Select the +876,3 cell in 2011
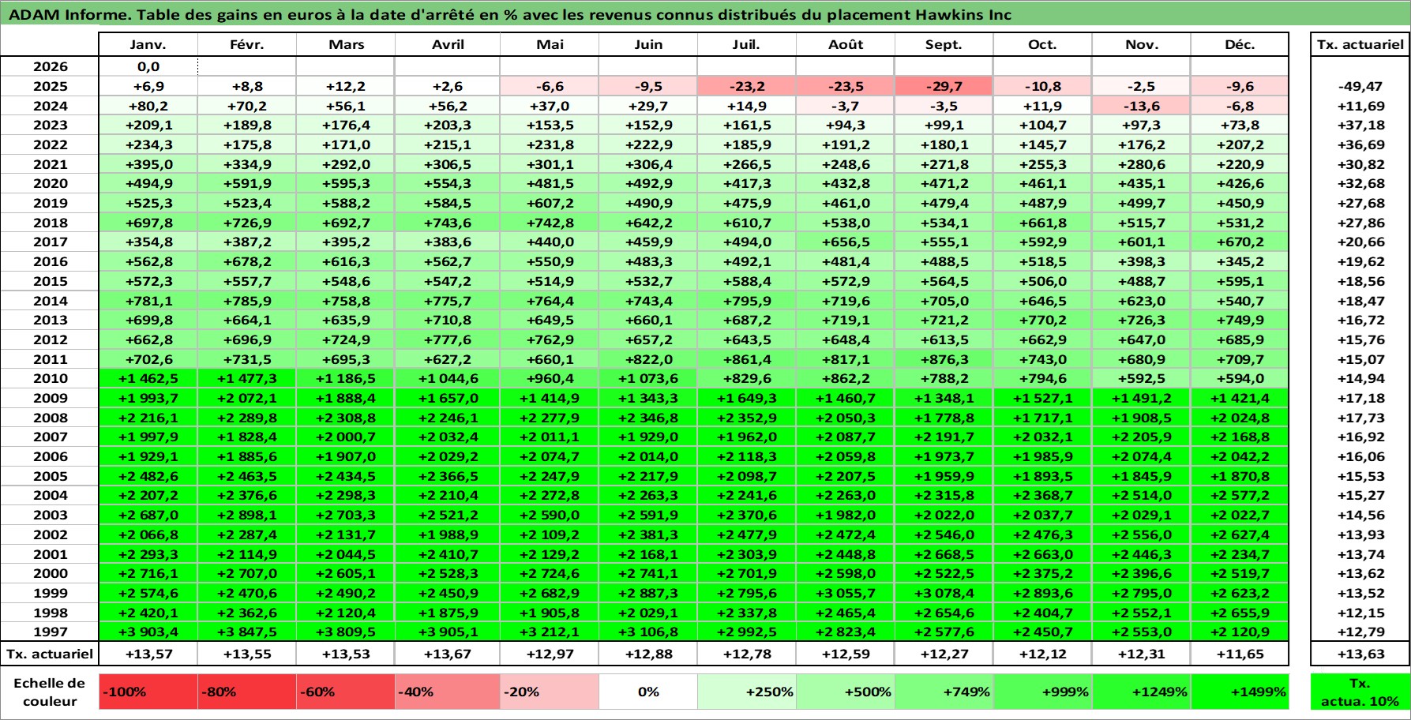Screen dimensions: 1411x720 coord(944,359)
